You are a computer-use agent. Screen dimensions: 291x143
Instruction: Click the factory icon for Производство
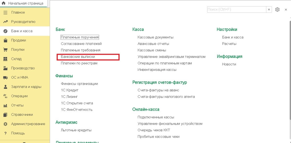5,68
